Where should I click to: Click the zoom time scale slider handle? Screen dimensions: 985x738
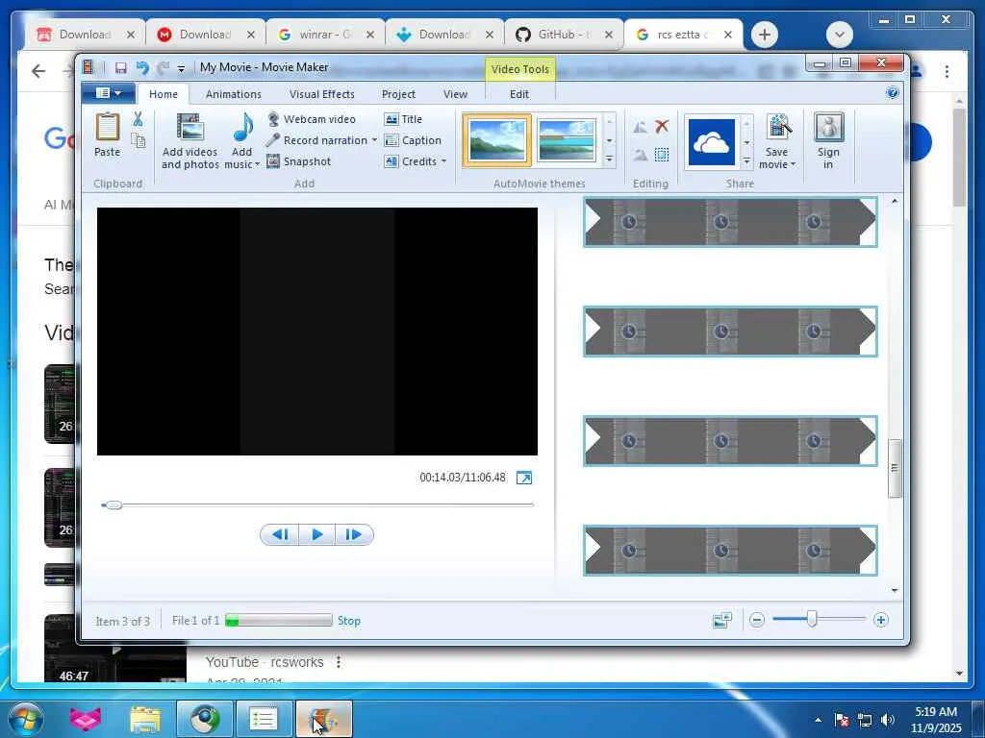click(x=812, y=620)
